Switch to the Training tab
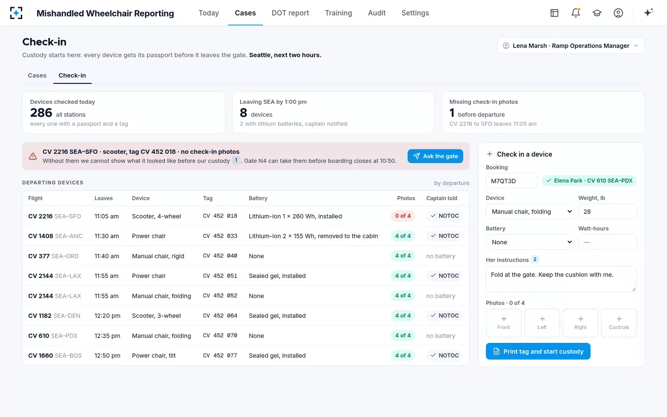This screenshot has width=667, height=417. pyautogui.click(x=339, y=13)
